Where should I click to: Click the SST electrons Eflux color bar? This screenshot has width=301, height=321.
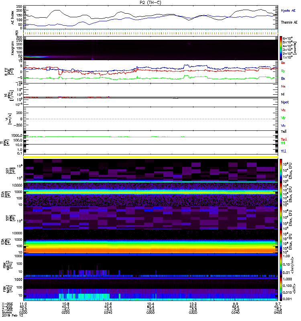281,218
